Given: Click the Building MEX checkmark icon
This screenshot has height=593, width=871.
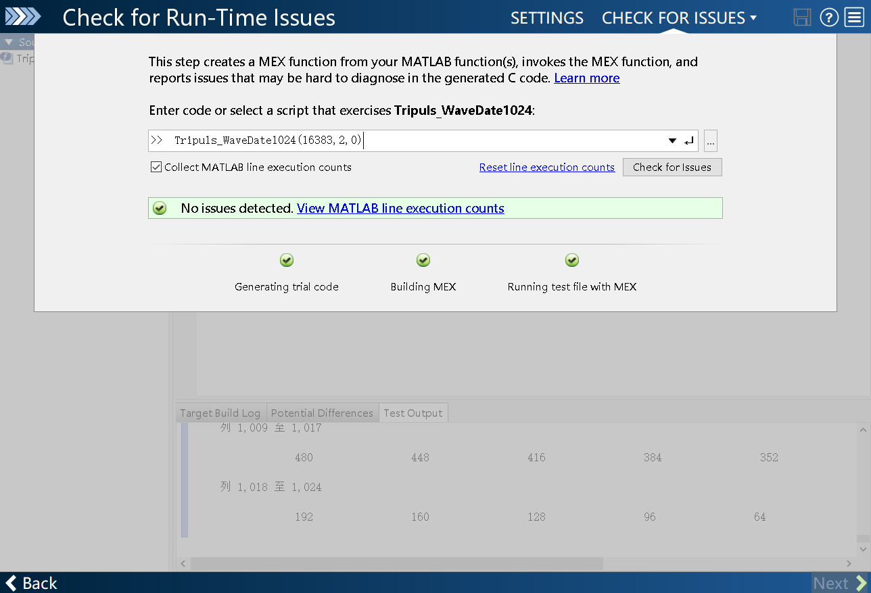Looking at the screenshot, I should tap(423, 260).
